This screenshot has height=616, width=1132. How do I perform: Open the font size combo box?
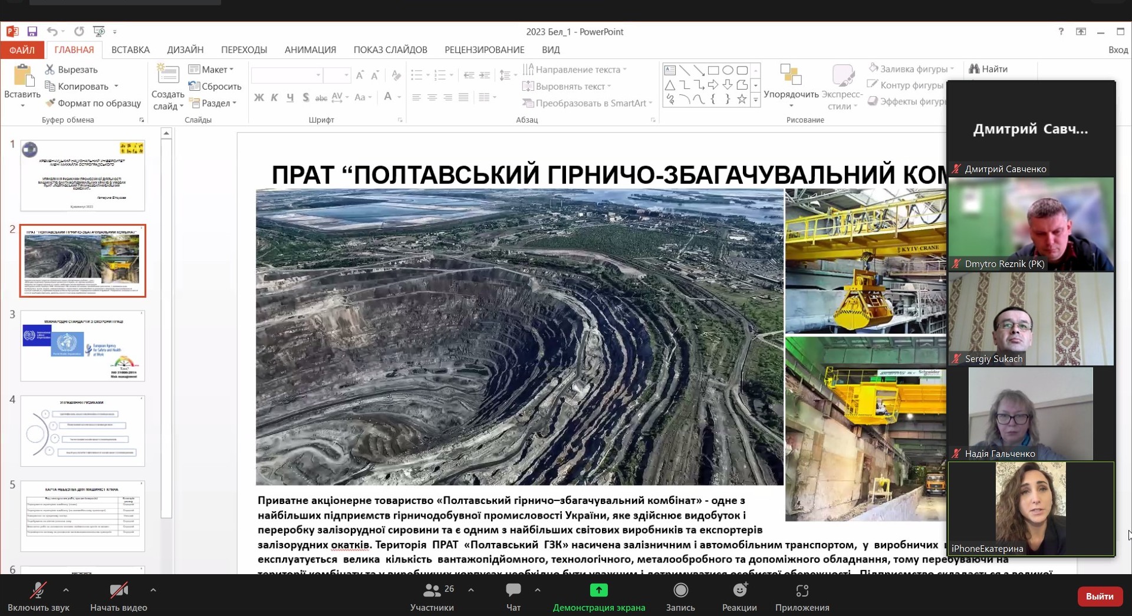[x=337, y=75]
